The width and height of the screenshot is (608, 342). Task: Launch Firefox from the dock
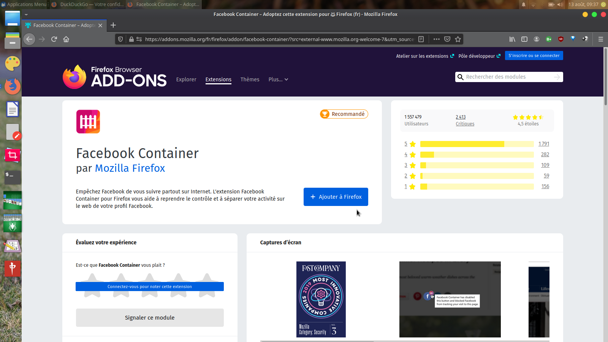13,86
